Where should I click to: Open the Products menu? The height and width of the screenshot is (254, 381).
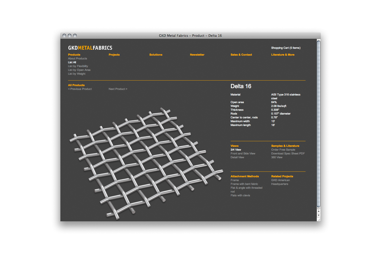74,55
